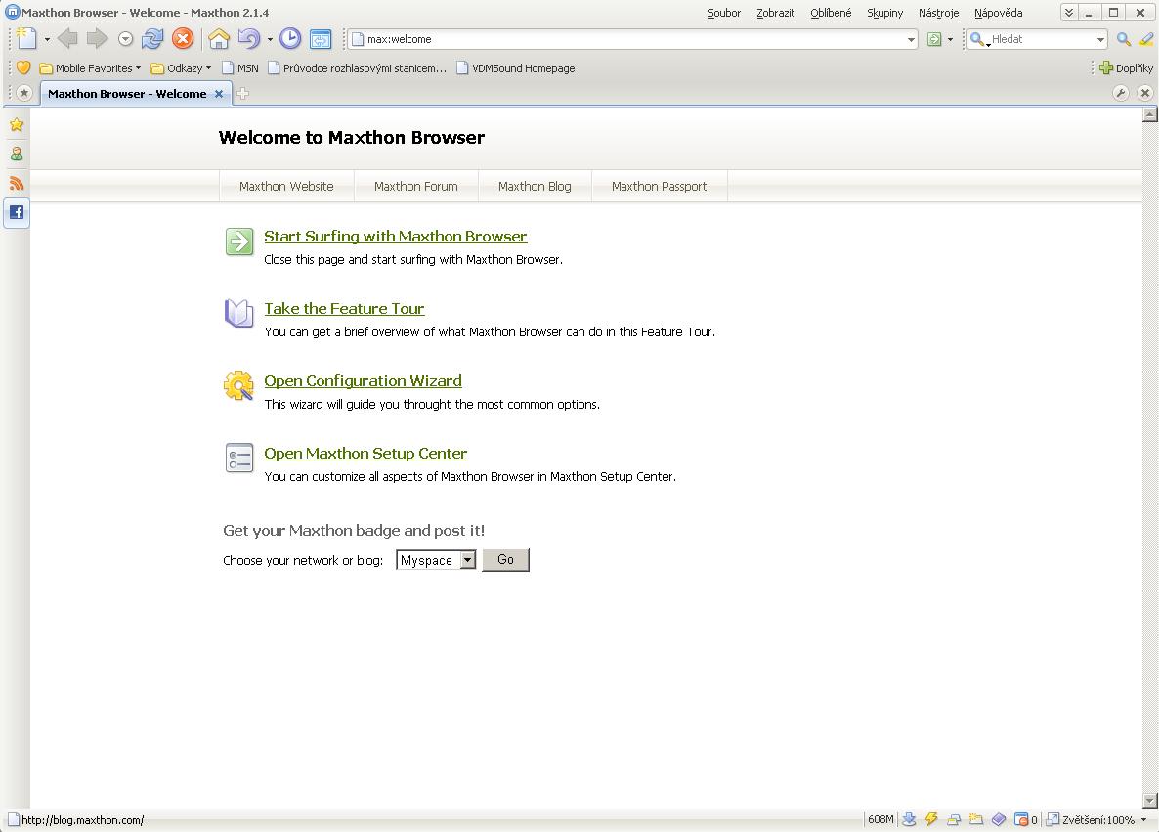This screenshot has height=832, width=1159.
Task: Open History via the clock icon
Action: (289, 38)
